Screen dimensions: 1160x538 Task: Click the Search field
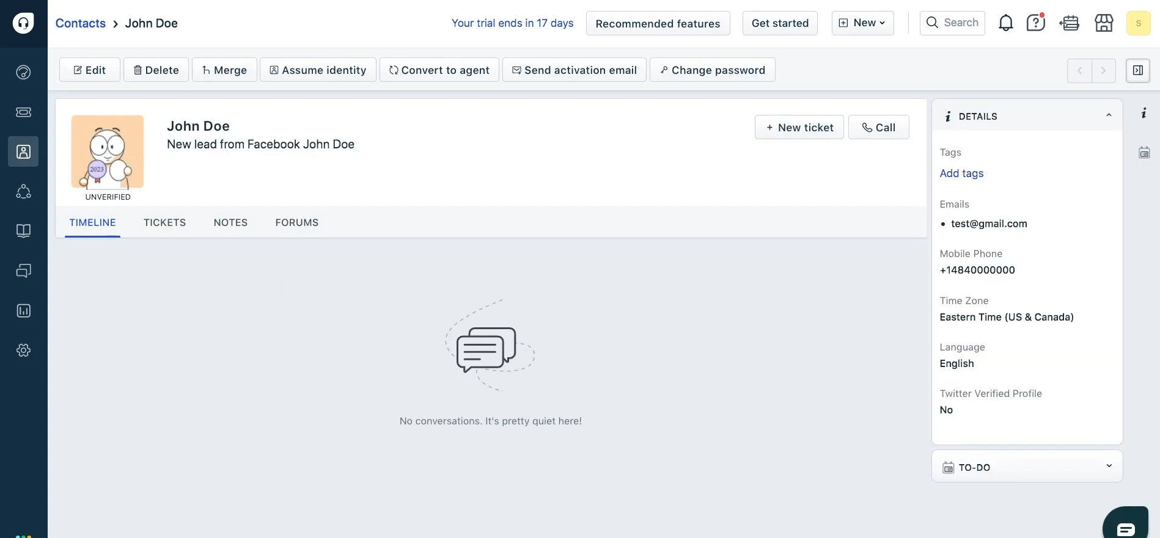tap(952, 23)
